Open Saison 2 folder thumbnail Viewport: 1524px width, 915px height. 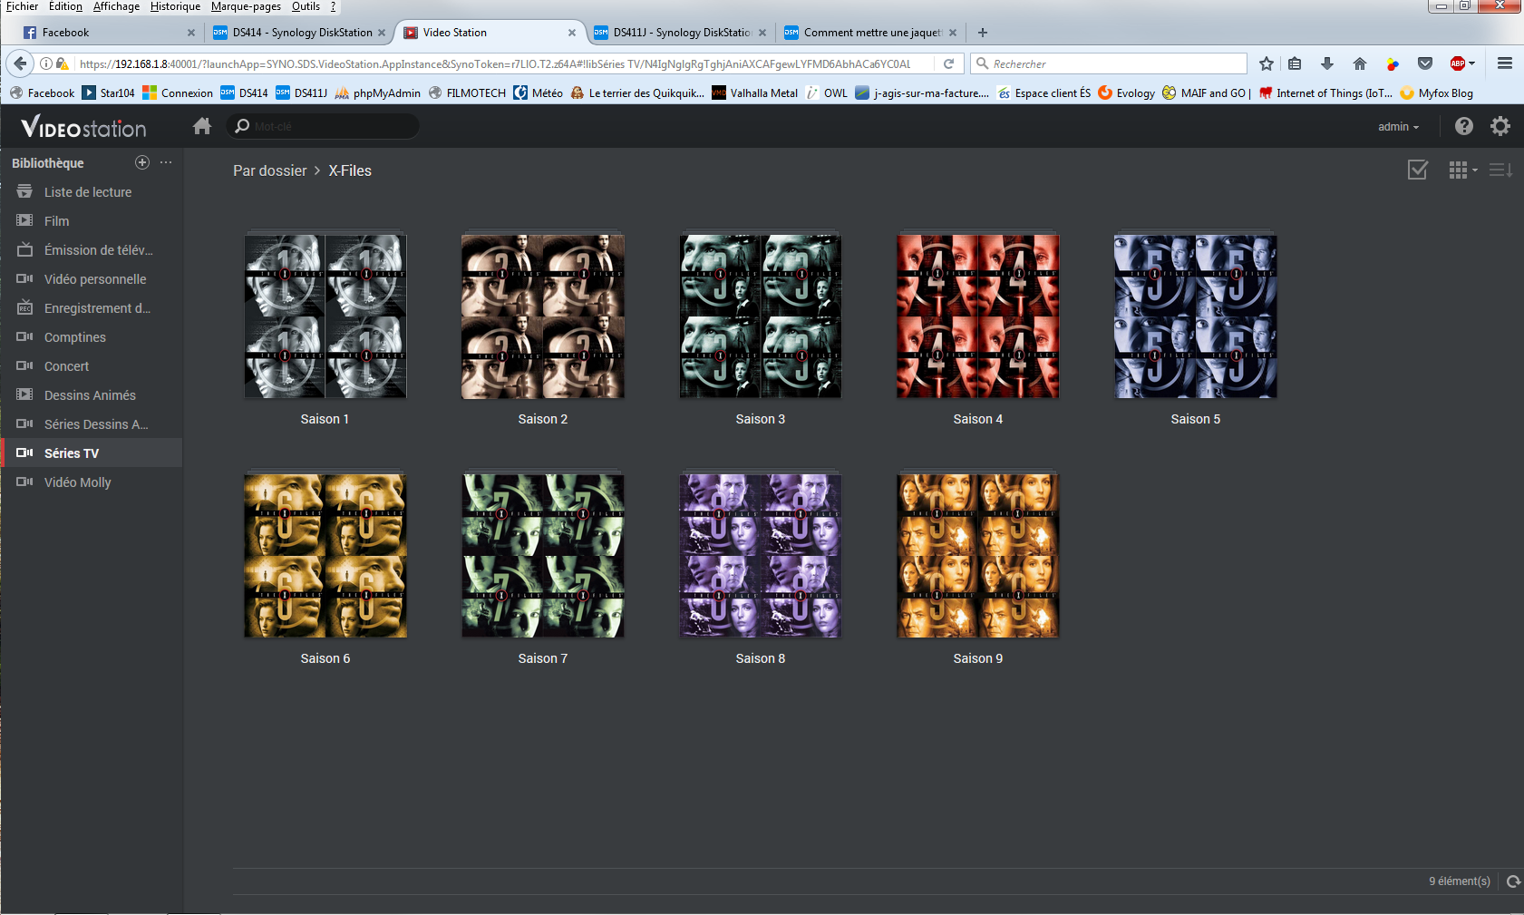[543, 316]
